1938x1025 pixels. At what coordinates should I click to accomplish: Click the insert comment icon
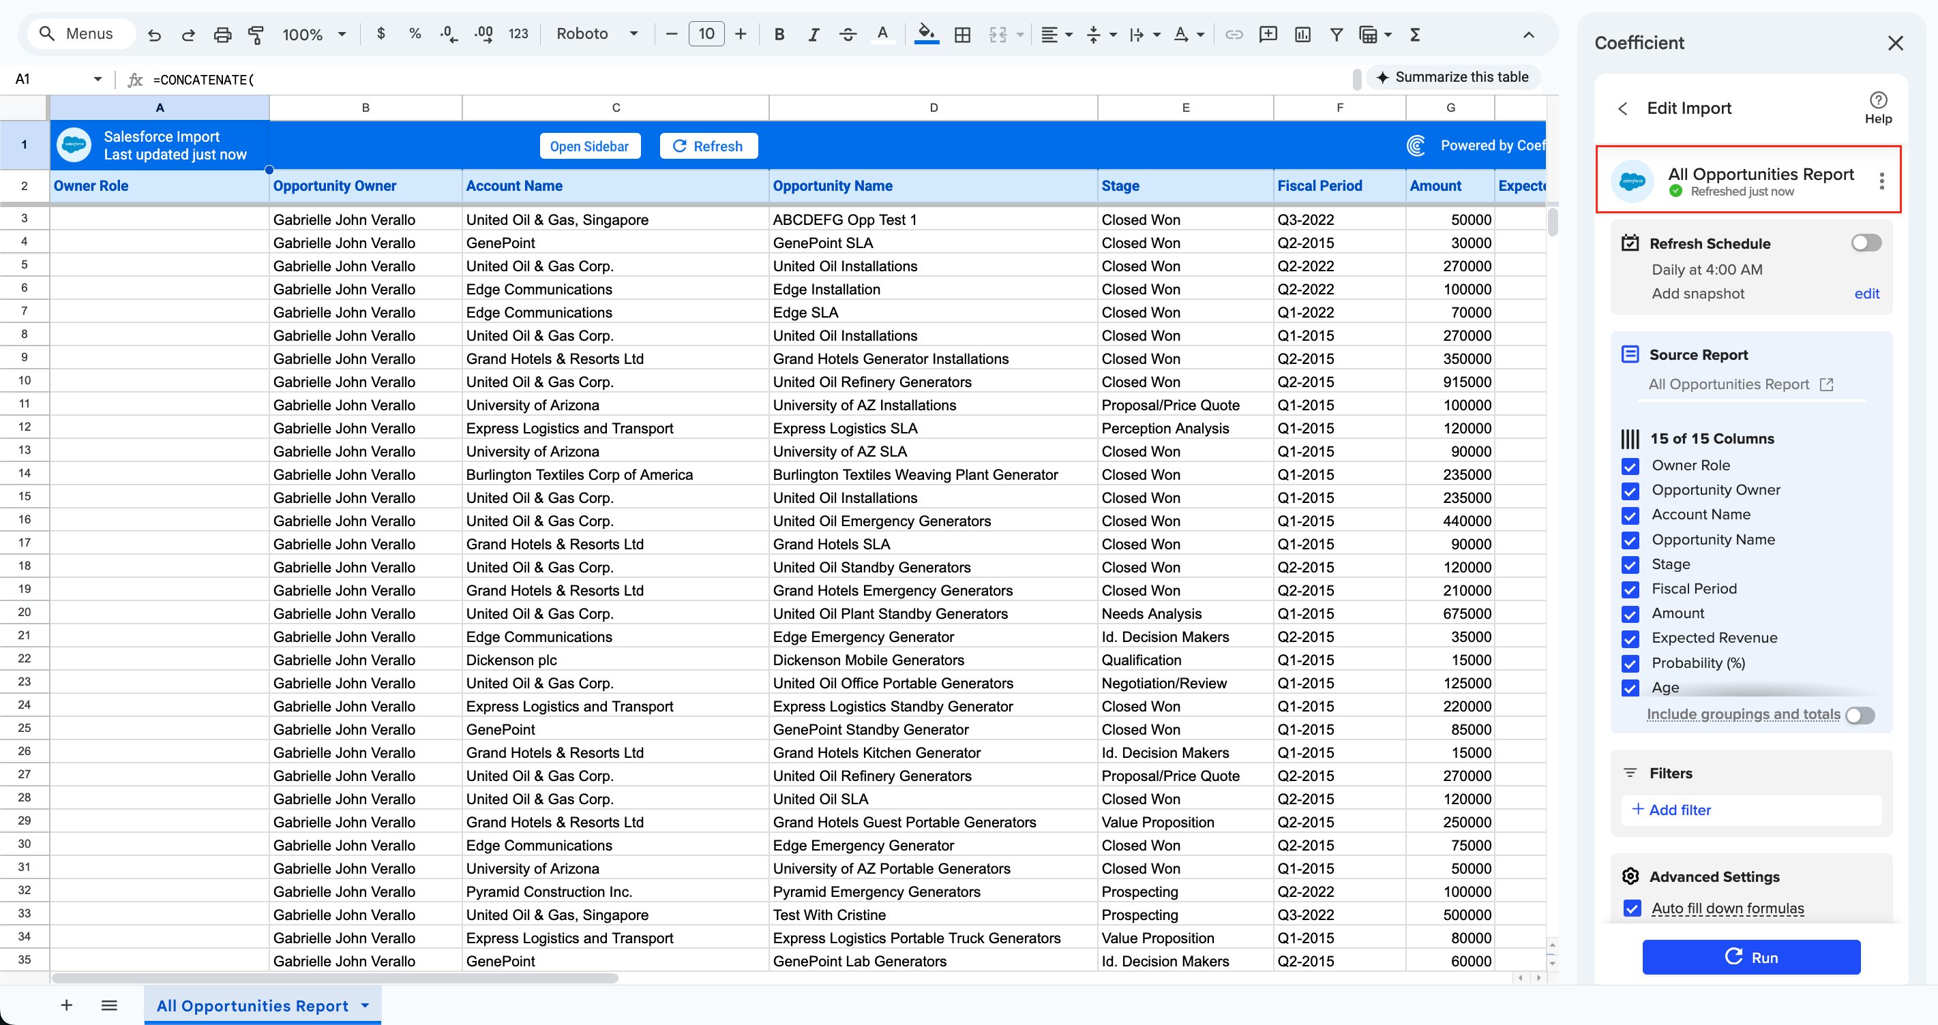pyautogui.click(x=1268, y=34)
